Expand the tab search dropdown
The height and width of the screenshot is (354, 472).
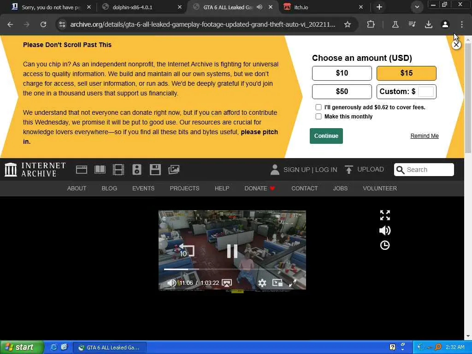point(417,7)
